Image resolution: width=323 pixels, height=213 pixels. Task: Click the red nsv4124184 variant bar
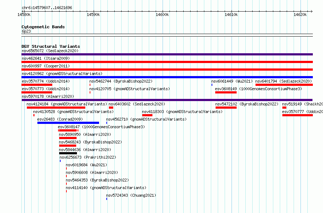[56, 108]
